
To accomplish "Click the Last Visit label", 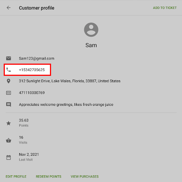I will 26,160.
